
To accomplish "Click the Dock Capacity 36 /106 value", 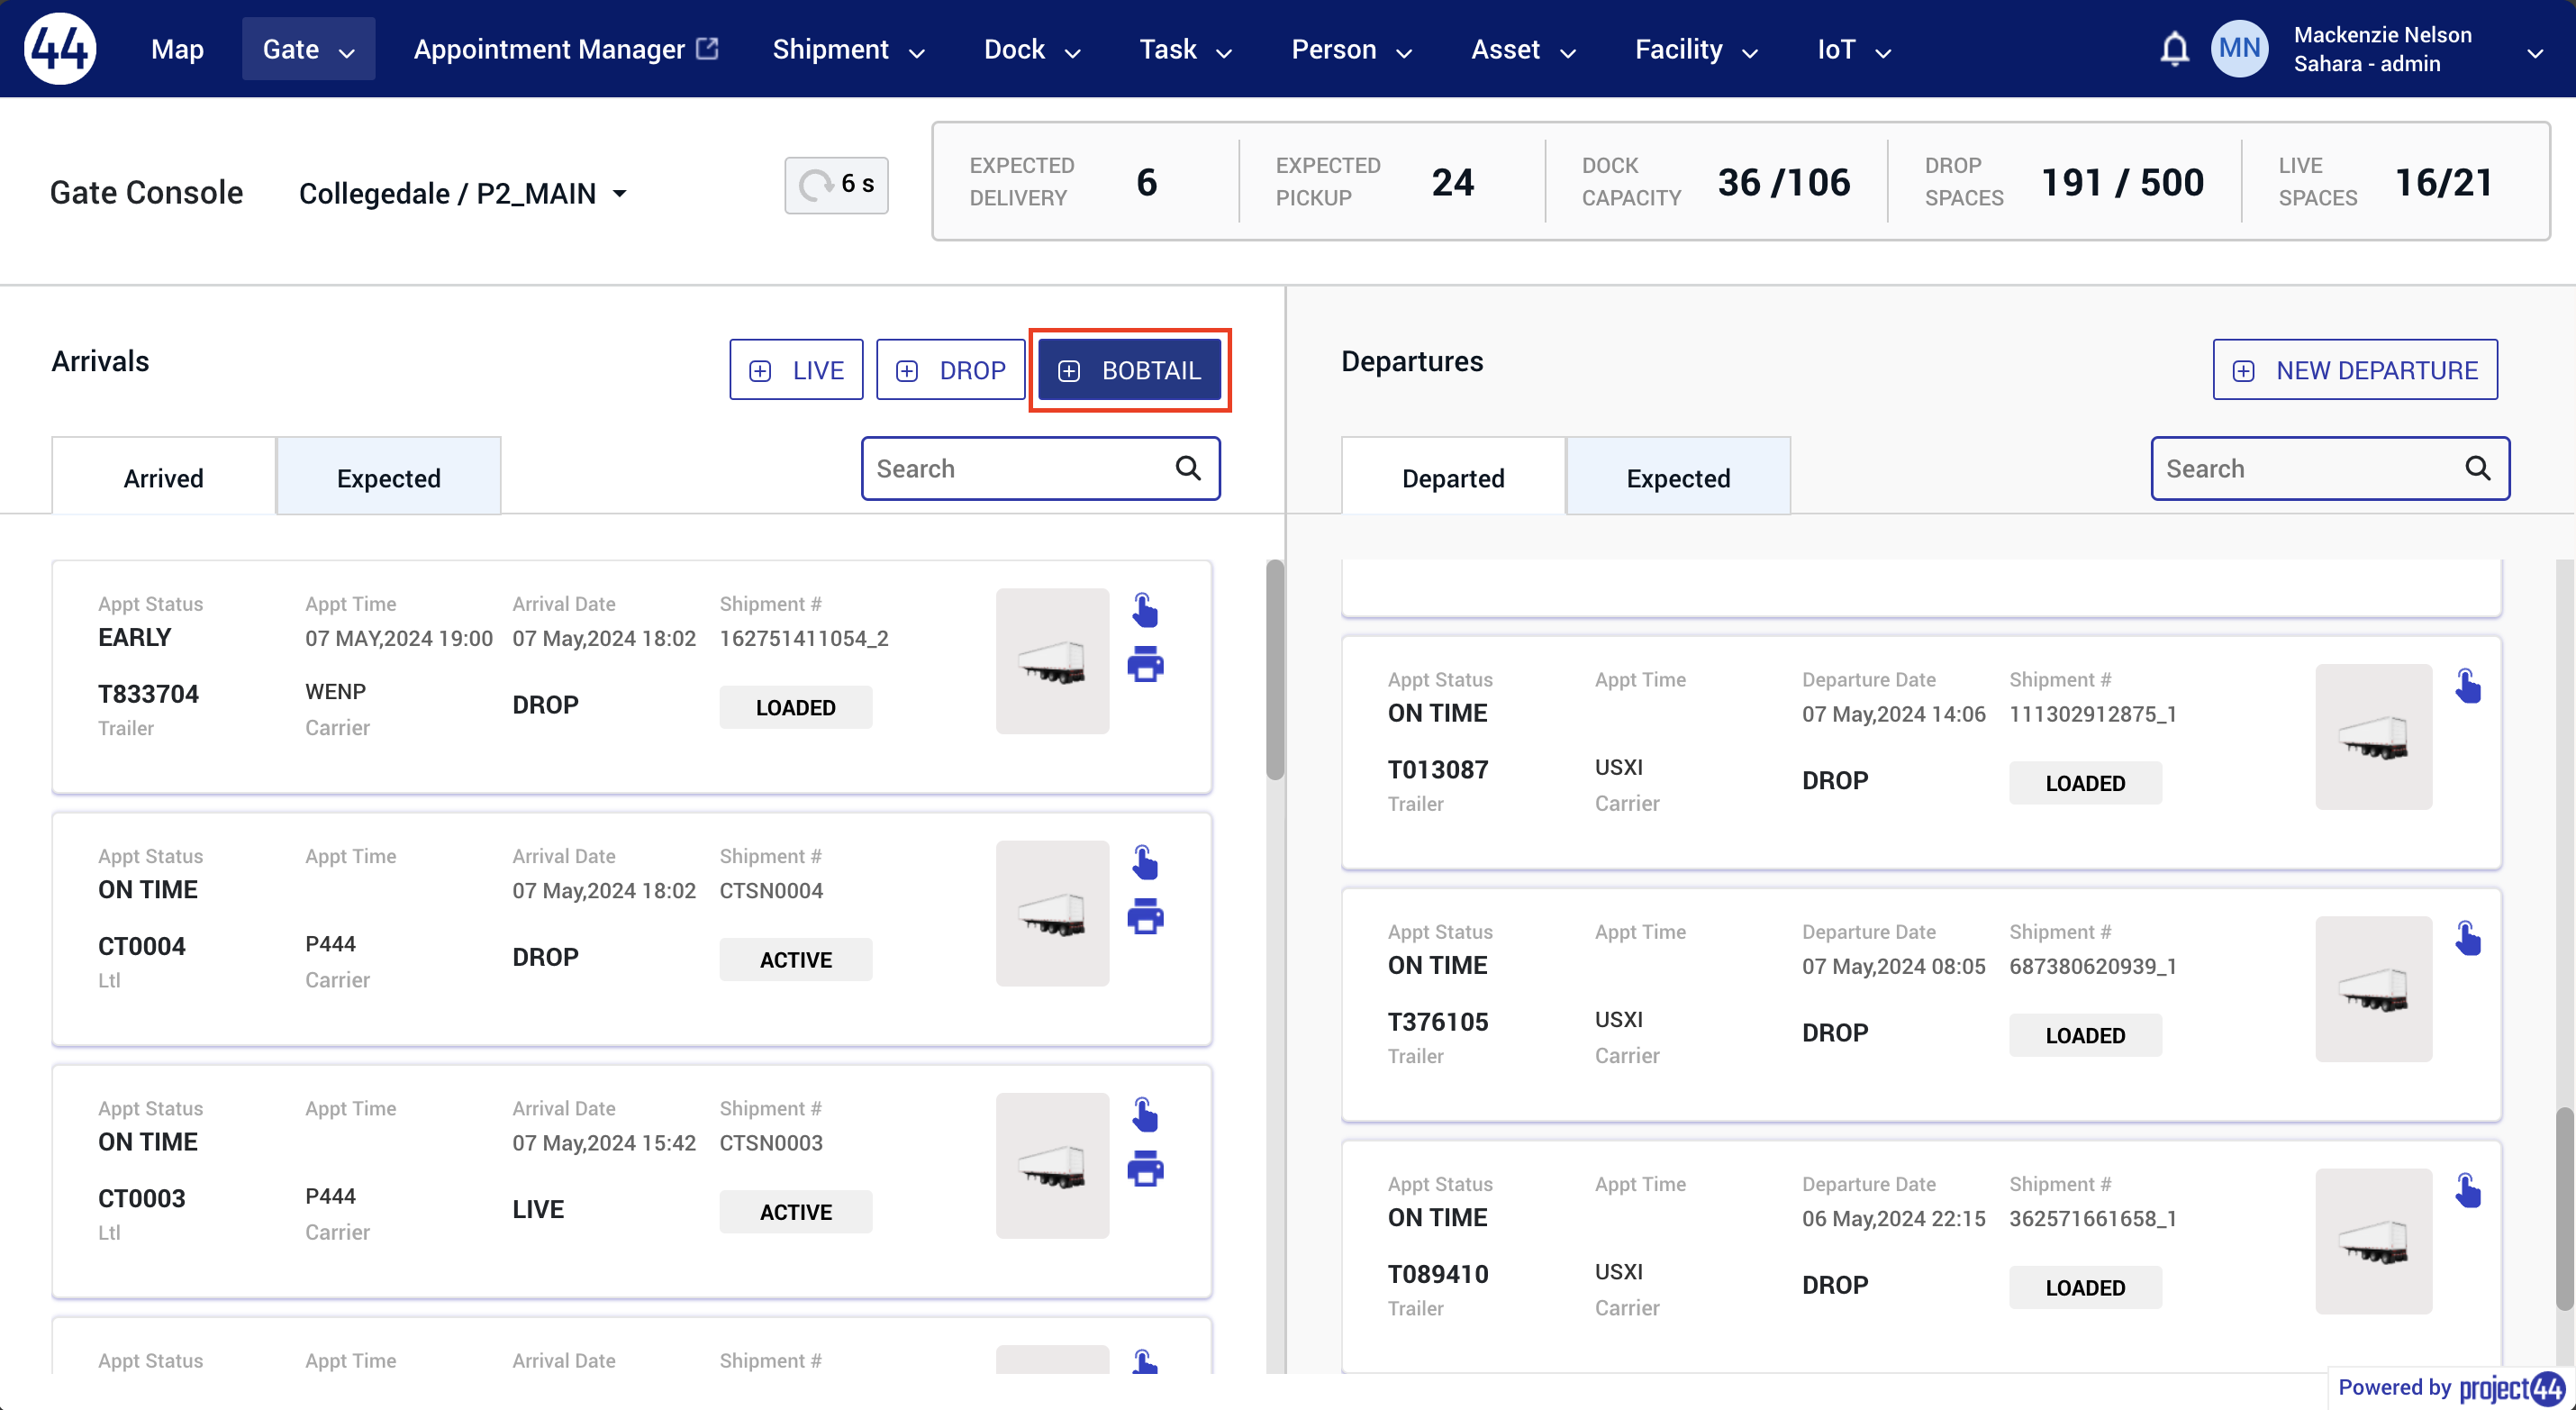I will (1784, 182).
